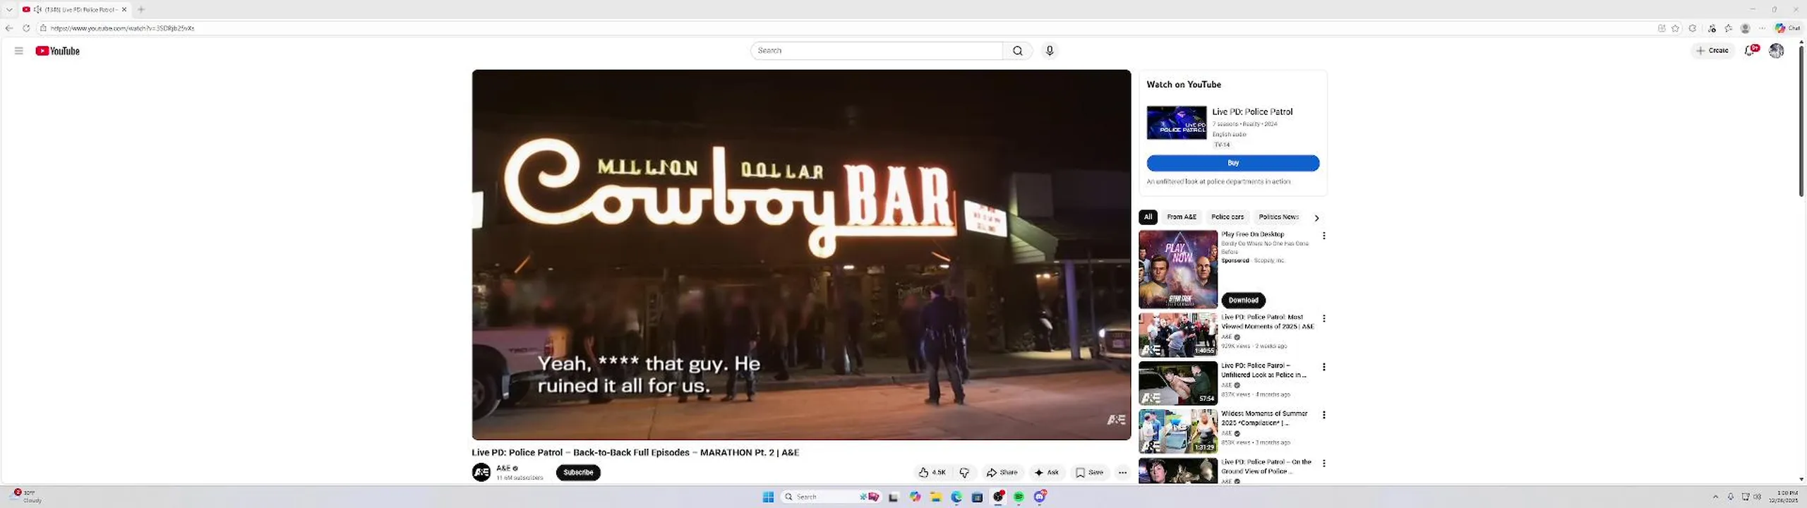Open options for Most Viewed Moments of 2025 video
Screen dimensions: 1807x508
(x=1324, y=319)
